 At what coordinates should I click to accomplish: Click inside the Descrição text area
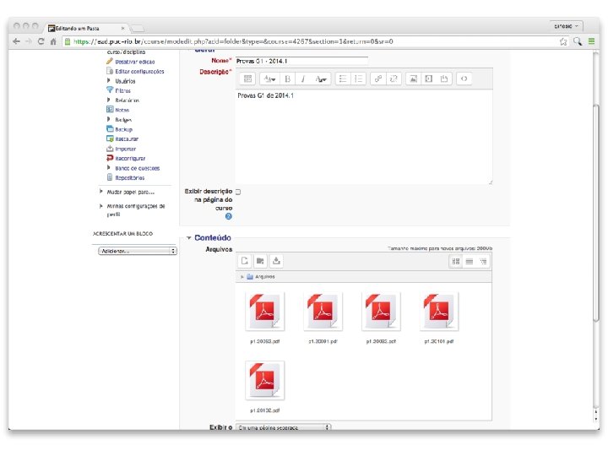364,138
